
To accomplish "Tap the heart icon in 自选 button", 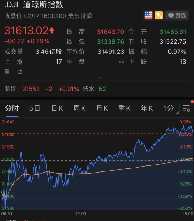I will (171, 15).
